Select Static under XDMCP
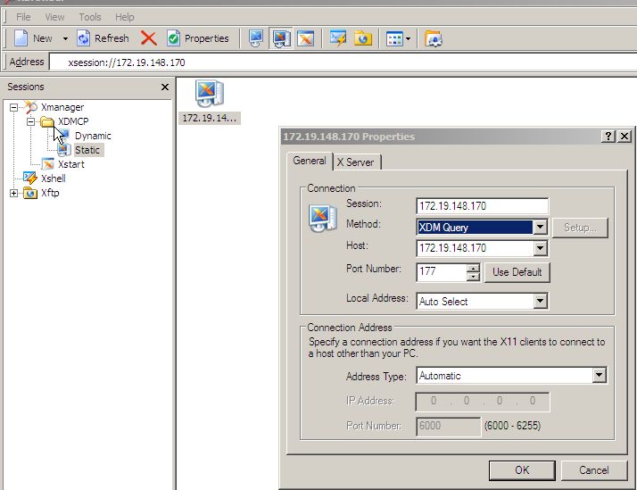637x490 pixels. click(87, 150)
